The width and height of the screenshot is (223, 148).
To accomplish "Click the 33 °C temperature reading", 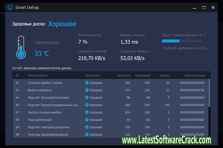I will tap(42, 54).
